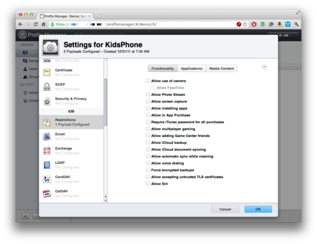Select the Restrictions padlocks icon
Image resolution: width=317 pixels, height=244 pixels.
click(x=47, y=122)
